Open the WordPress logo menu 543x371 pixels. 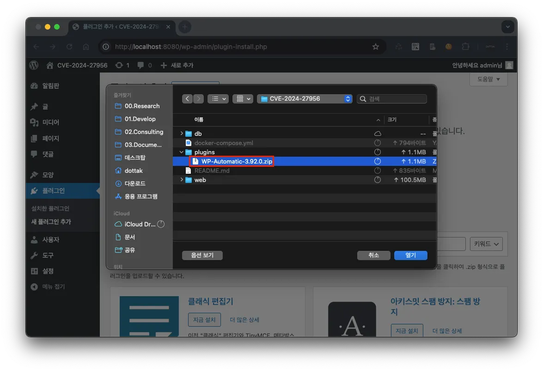[34, 65]
